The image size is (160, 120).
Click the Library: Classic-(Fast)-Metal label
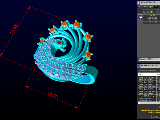[147, 70]
